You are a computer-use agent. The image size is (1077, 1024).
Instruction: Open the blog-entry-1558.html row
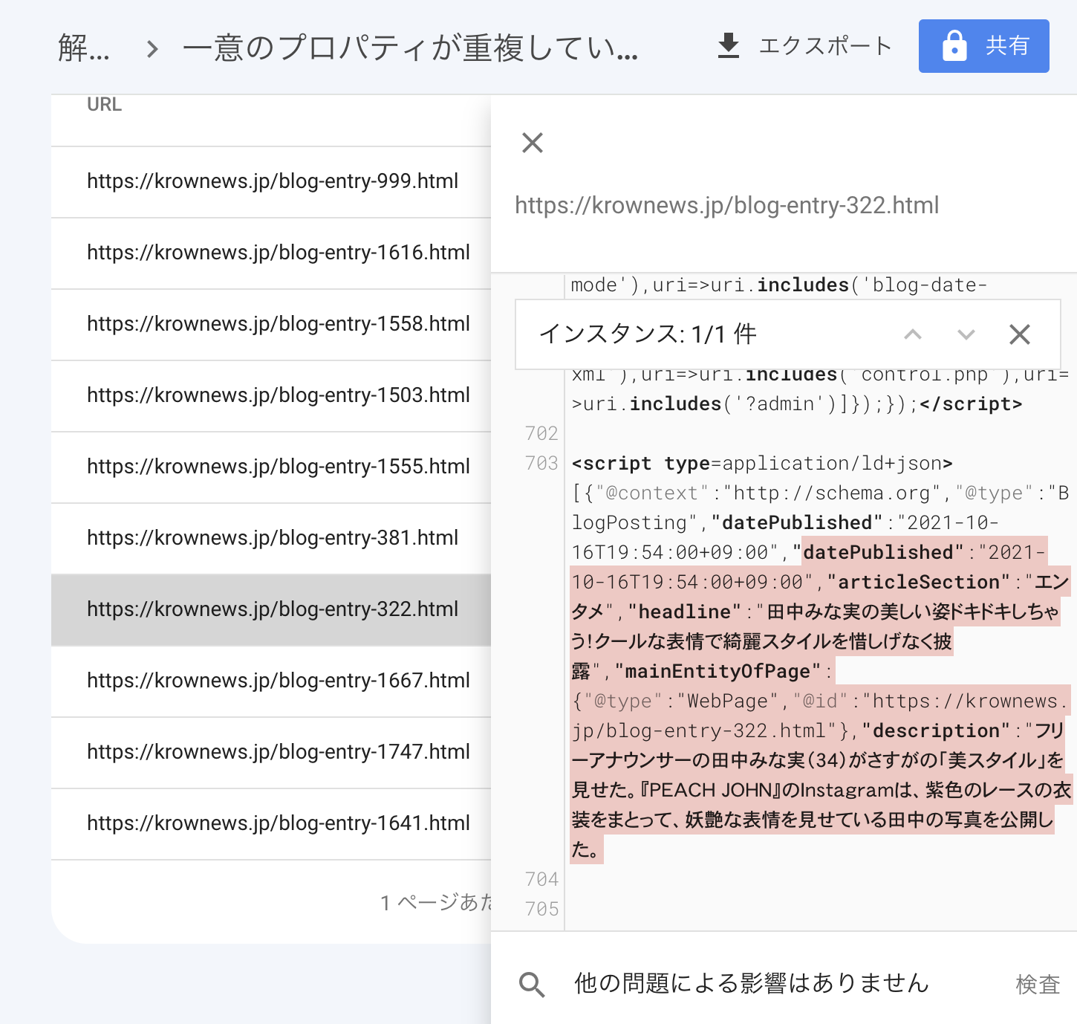tap(278, 324)
